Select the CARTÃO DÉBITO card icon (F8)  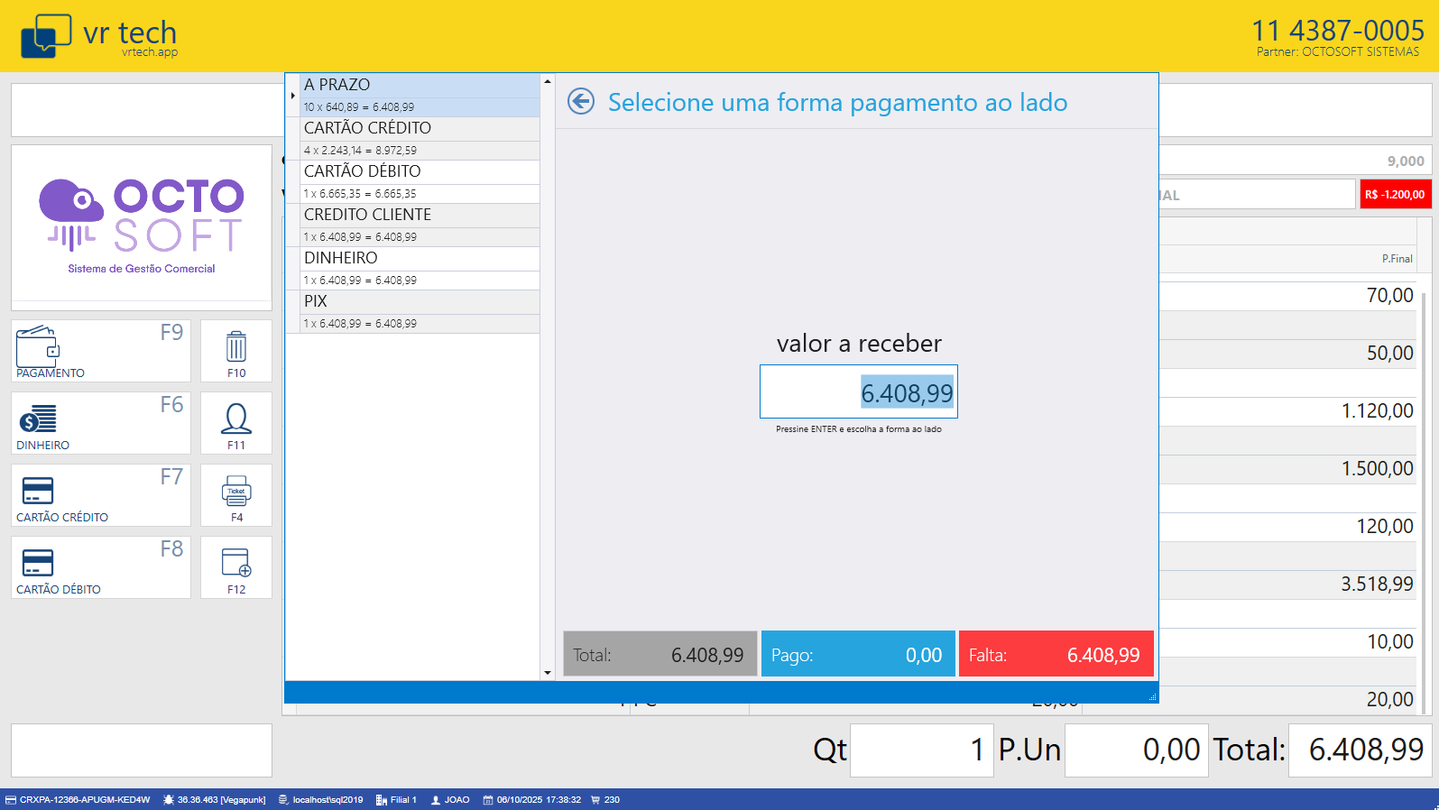tap(38, 563)
